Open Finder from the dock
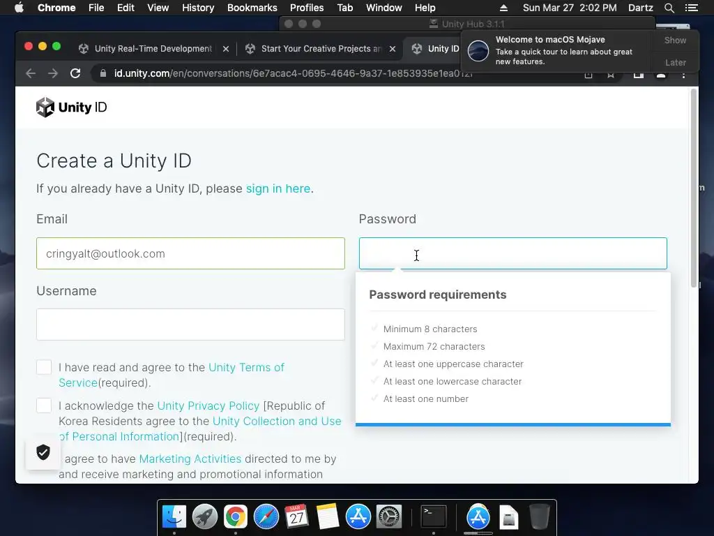 pyautogui.click(x=174, y=517)
